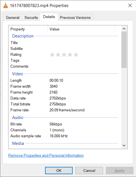Switch to the General tab
The image size is (136, 177).
[x=13, y=17]
